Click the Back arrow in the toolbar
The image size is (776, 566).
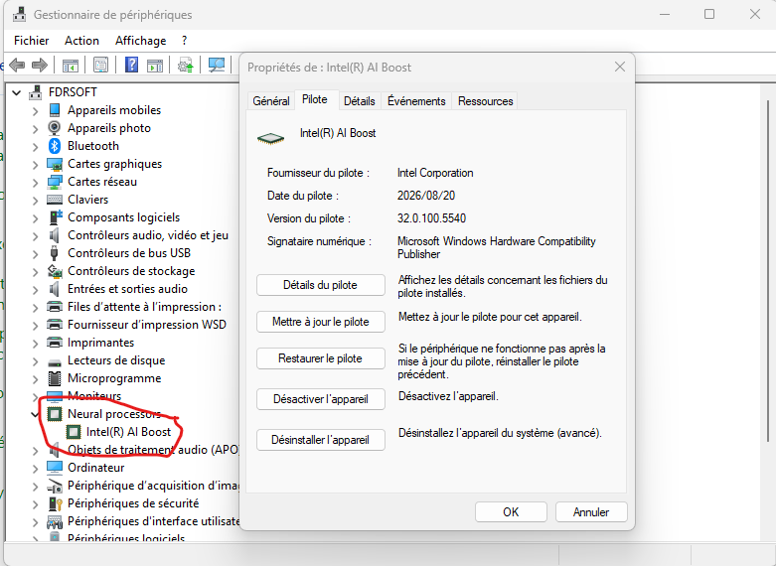[x=17, y=65]
